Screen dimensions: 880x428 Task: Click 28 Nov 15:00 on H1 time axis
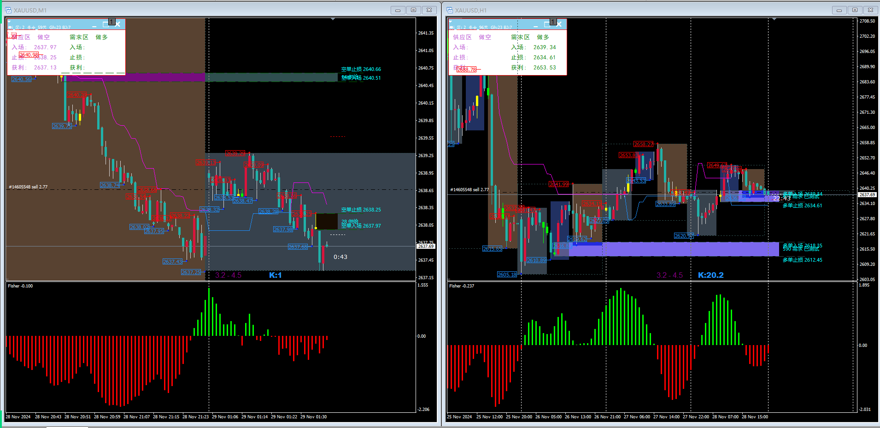click(x=755, y=417)
